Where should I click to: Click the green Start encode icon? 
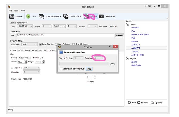[x=28, y=16]
